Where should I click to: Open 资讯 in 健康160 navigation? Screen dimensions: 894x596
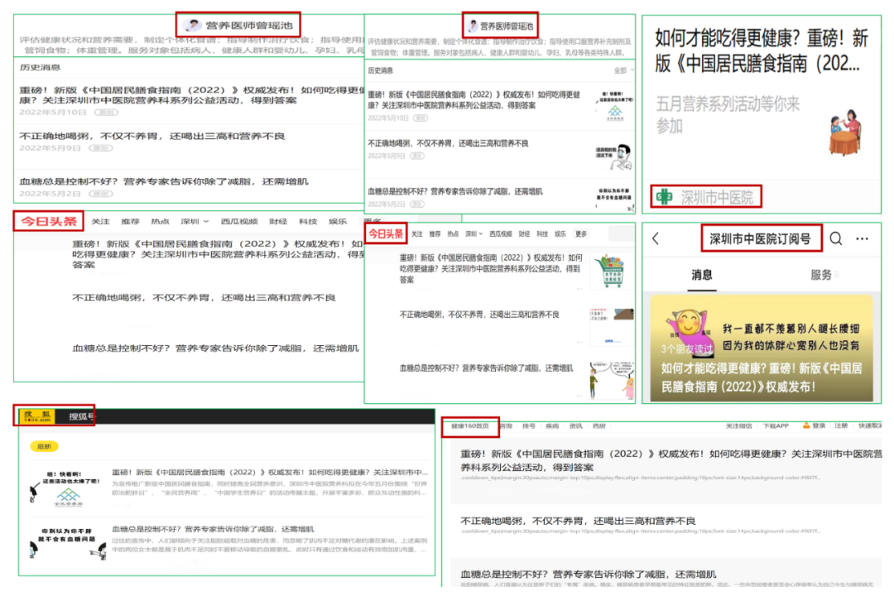pyautogui.click(x=575, y=426)
